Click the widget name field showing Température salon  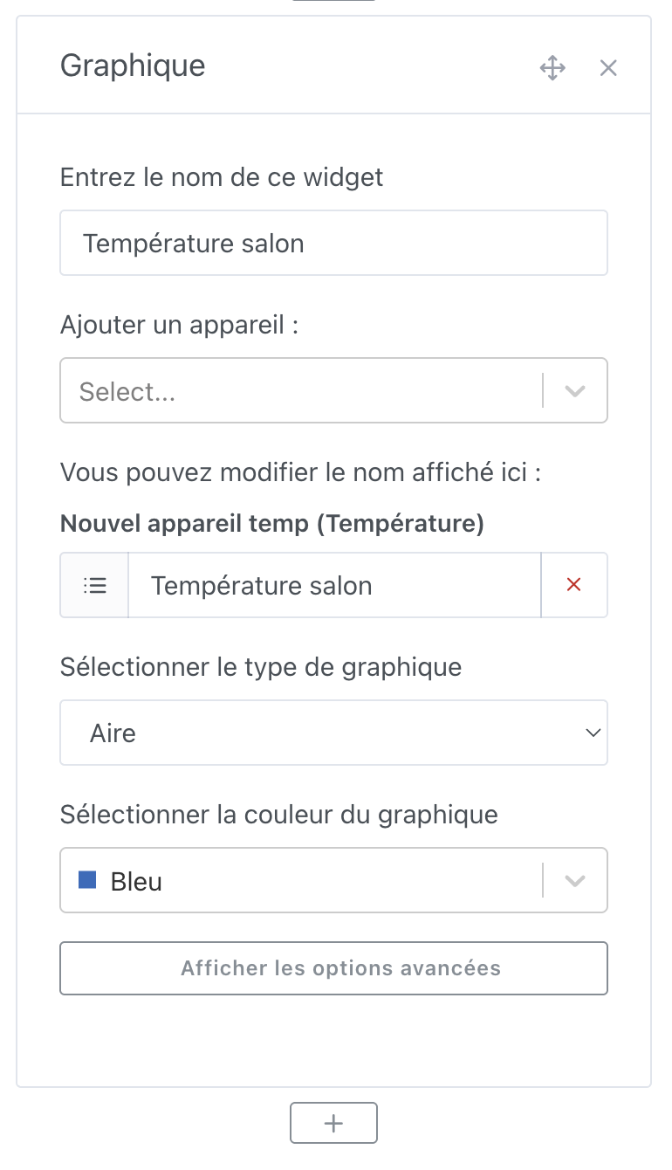tap(333, 243)
